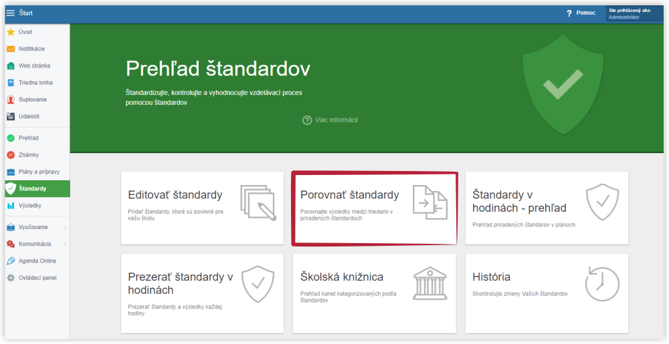Screen dimensions: 669x344
Task: Click the question mark icon beside Pomoc
Action: point(569,13)
